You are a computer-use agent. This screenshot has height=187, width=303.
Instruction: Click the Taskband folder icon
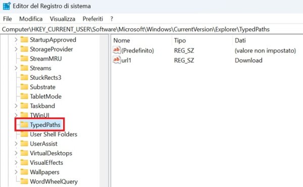24,106
